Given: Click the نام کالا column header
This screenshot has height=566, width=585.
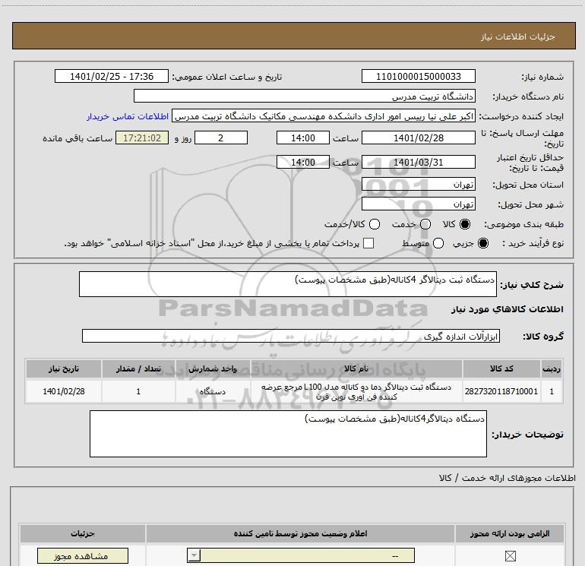Looking at the screenshot, I should point(356,368).
